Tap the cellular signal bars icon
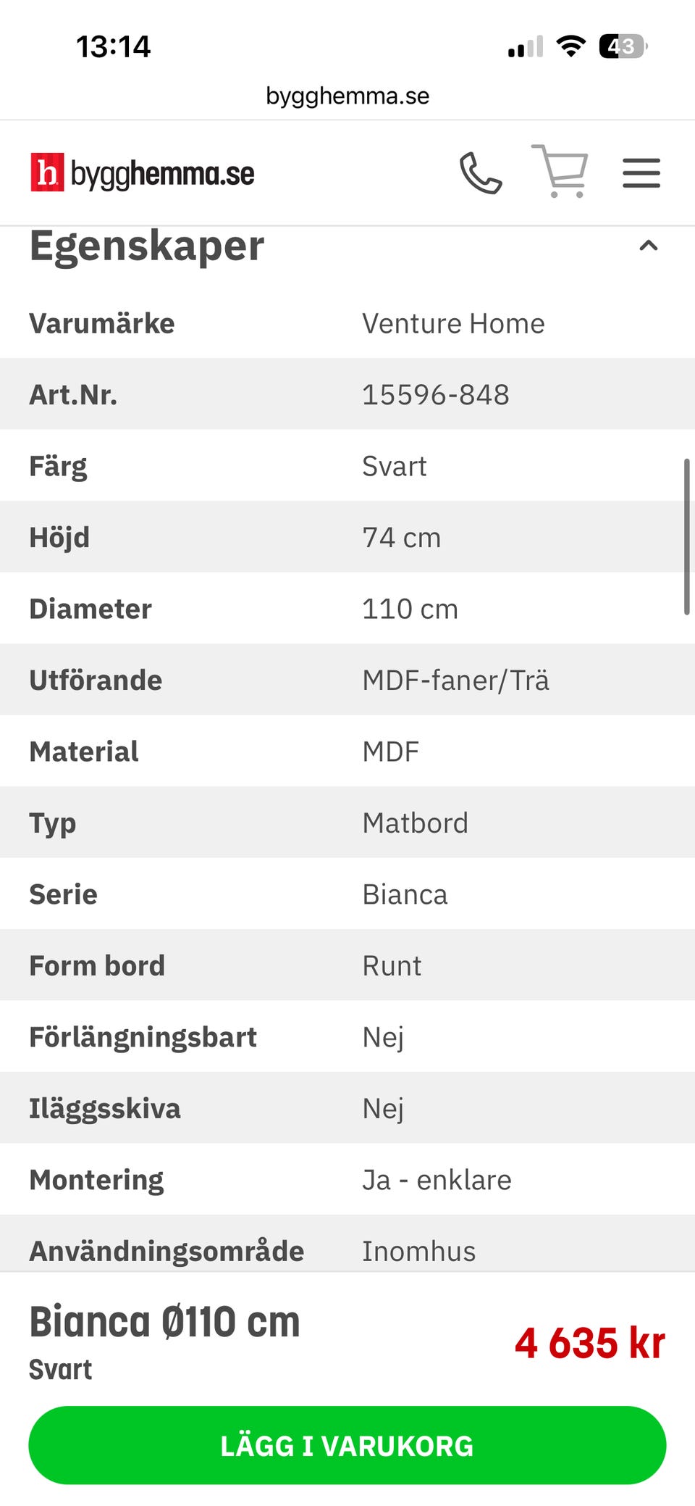Screen dimensions: 695x1506 pyautogui.click(x=526, y=47)
